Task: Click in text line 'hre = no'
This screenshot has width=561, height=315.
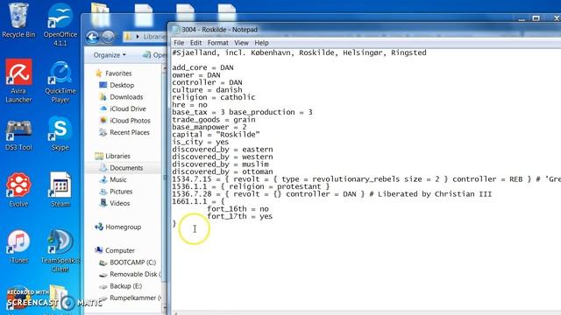Action: [x=189, y=105]
